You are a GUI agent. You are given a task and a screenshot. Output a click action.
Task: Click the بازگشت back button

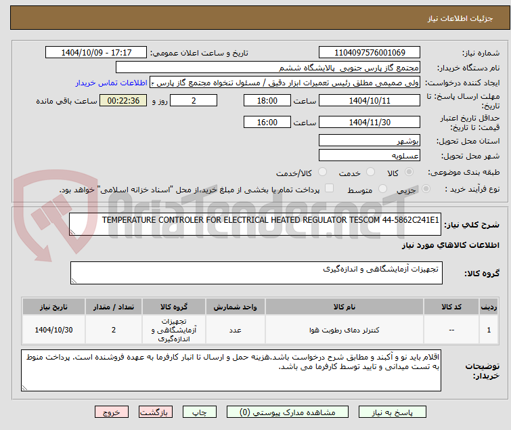coord(156,412)
